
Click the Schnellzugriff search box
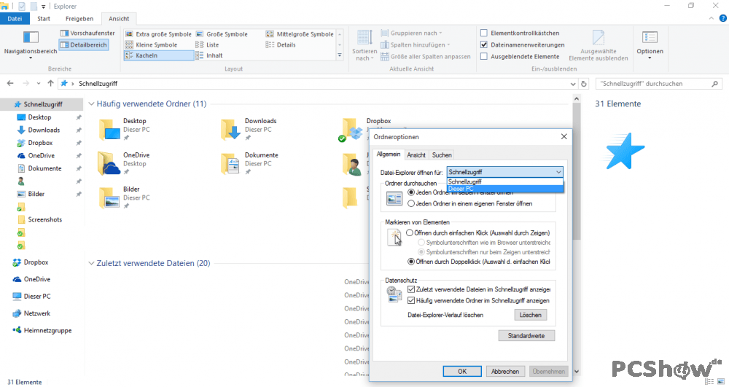tap(658, 84)
